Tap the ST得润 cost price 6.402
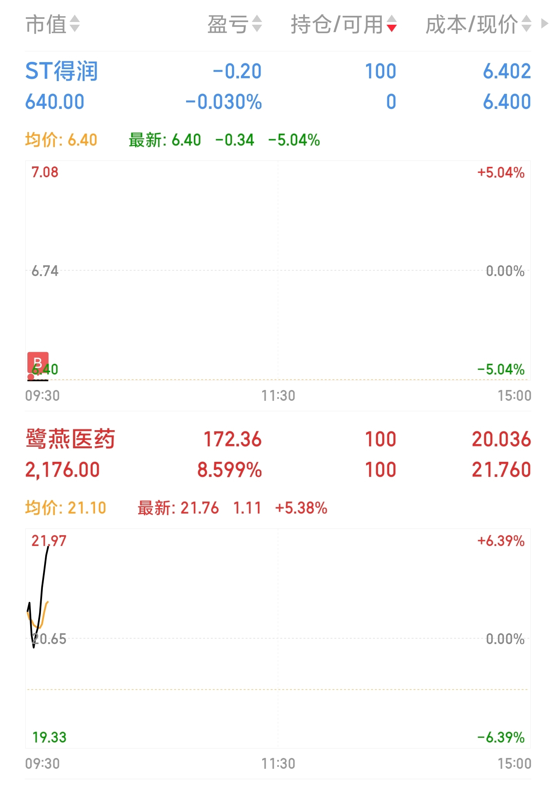The width and height of the screenshot is (556, 785). point(507,71)
